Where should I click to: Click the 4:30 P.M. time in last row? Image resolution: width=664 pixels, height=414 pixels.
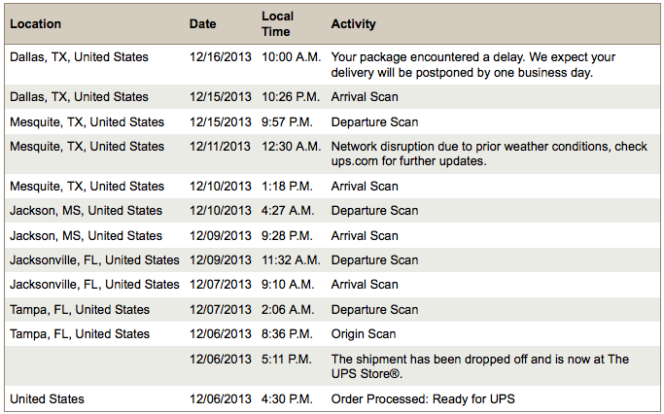pos(287,398)
